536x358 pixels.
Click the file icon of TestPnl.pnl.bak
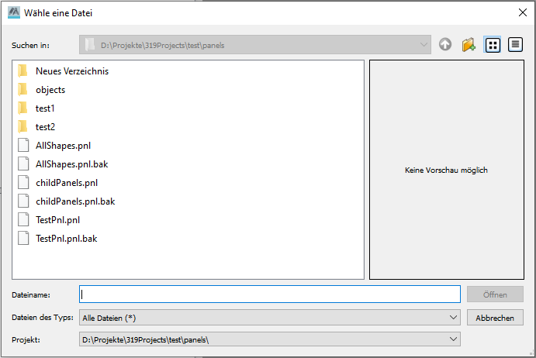pos(23,239)
